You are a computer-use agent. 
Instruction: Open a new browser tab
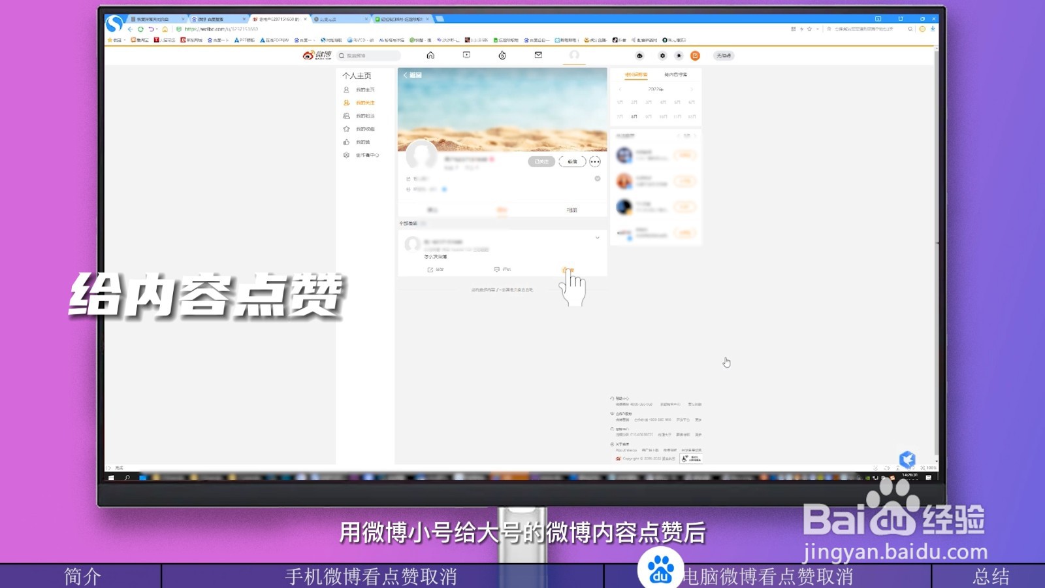coord(440,19)
